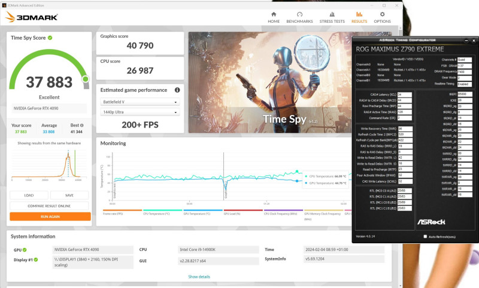Click the green check beside GPU in System information
This screenshot has width=479, height=288.
[25, 250]
